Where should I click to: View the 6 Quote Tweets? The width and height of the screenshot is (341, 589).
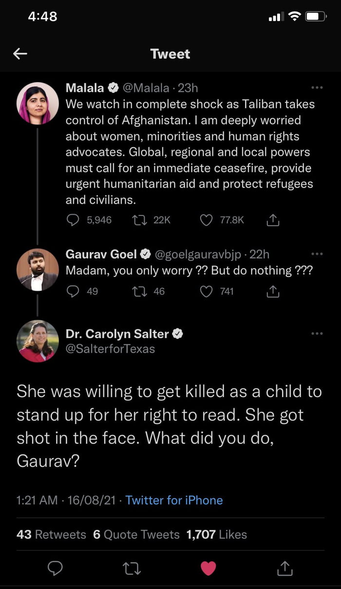tap(136, 535)
